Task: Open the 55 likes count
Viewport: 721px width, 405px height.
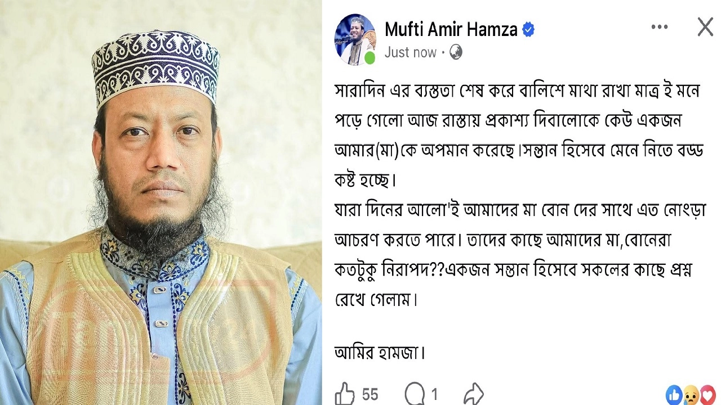Action: [370, 395]
